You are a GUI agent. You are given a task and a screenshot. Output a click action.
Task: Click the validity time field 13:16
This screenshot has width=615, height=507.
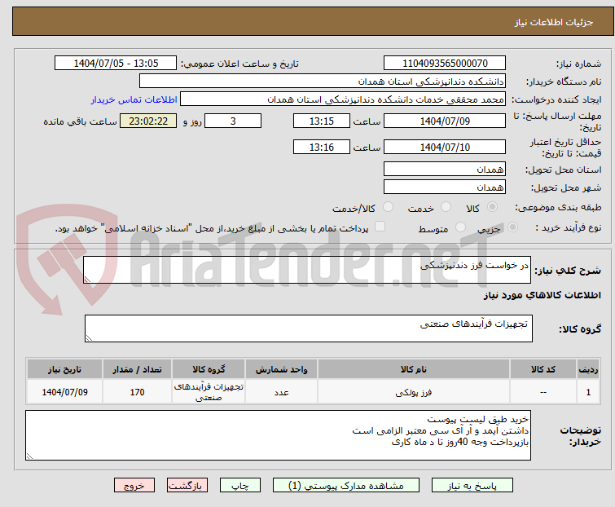[321, 147]
